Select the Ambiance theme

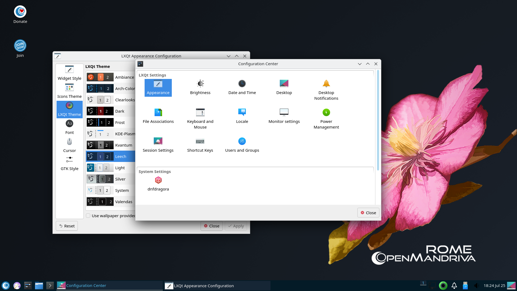[111, 77]
